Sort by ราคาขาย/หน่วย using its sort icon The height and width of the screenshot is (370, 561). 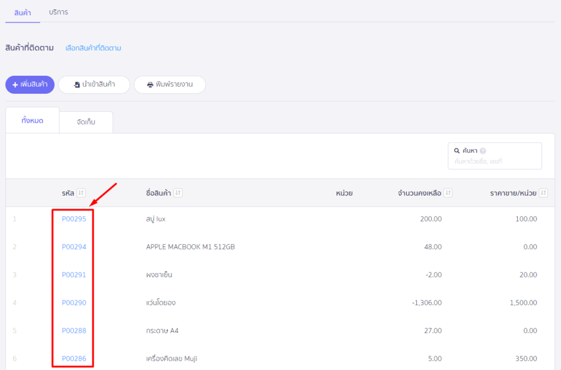tap(543, 193)
